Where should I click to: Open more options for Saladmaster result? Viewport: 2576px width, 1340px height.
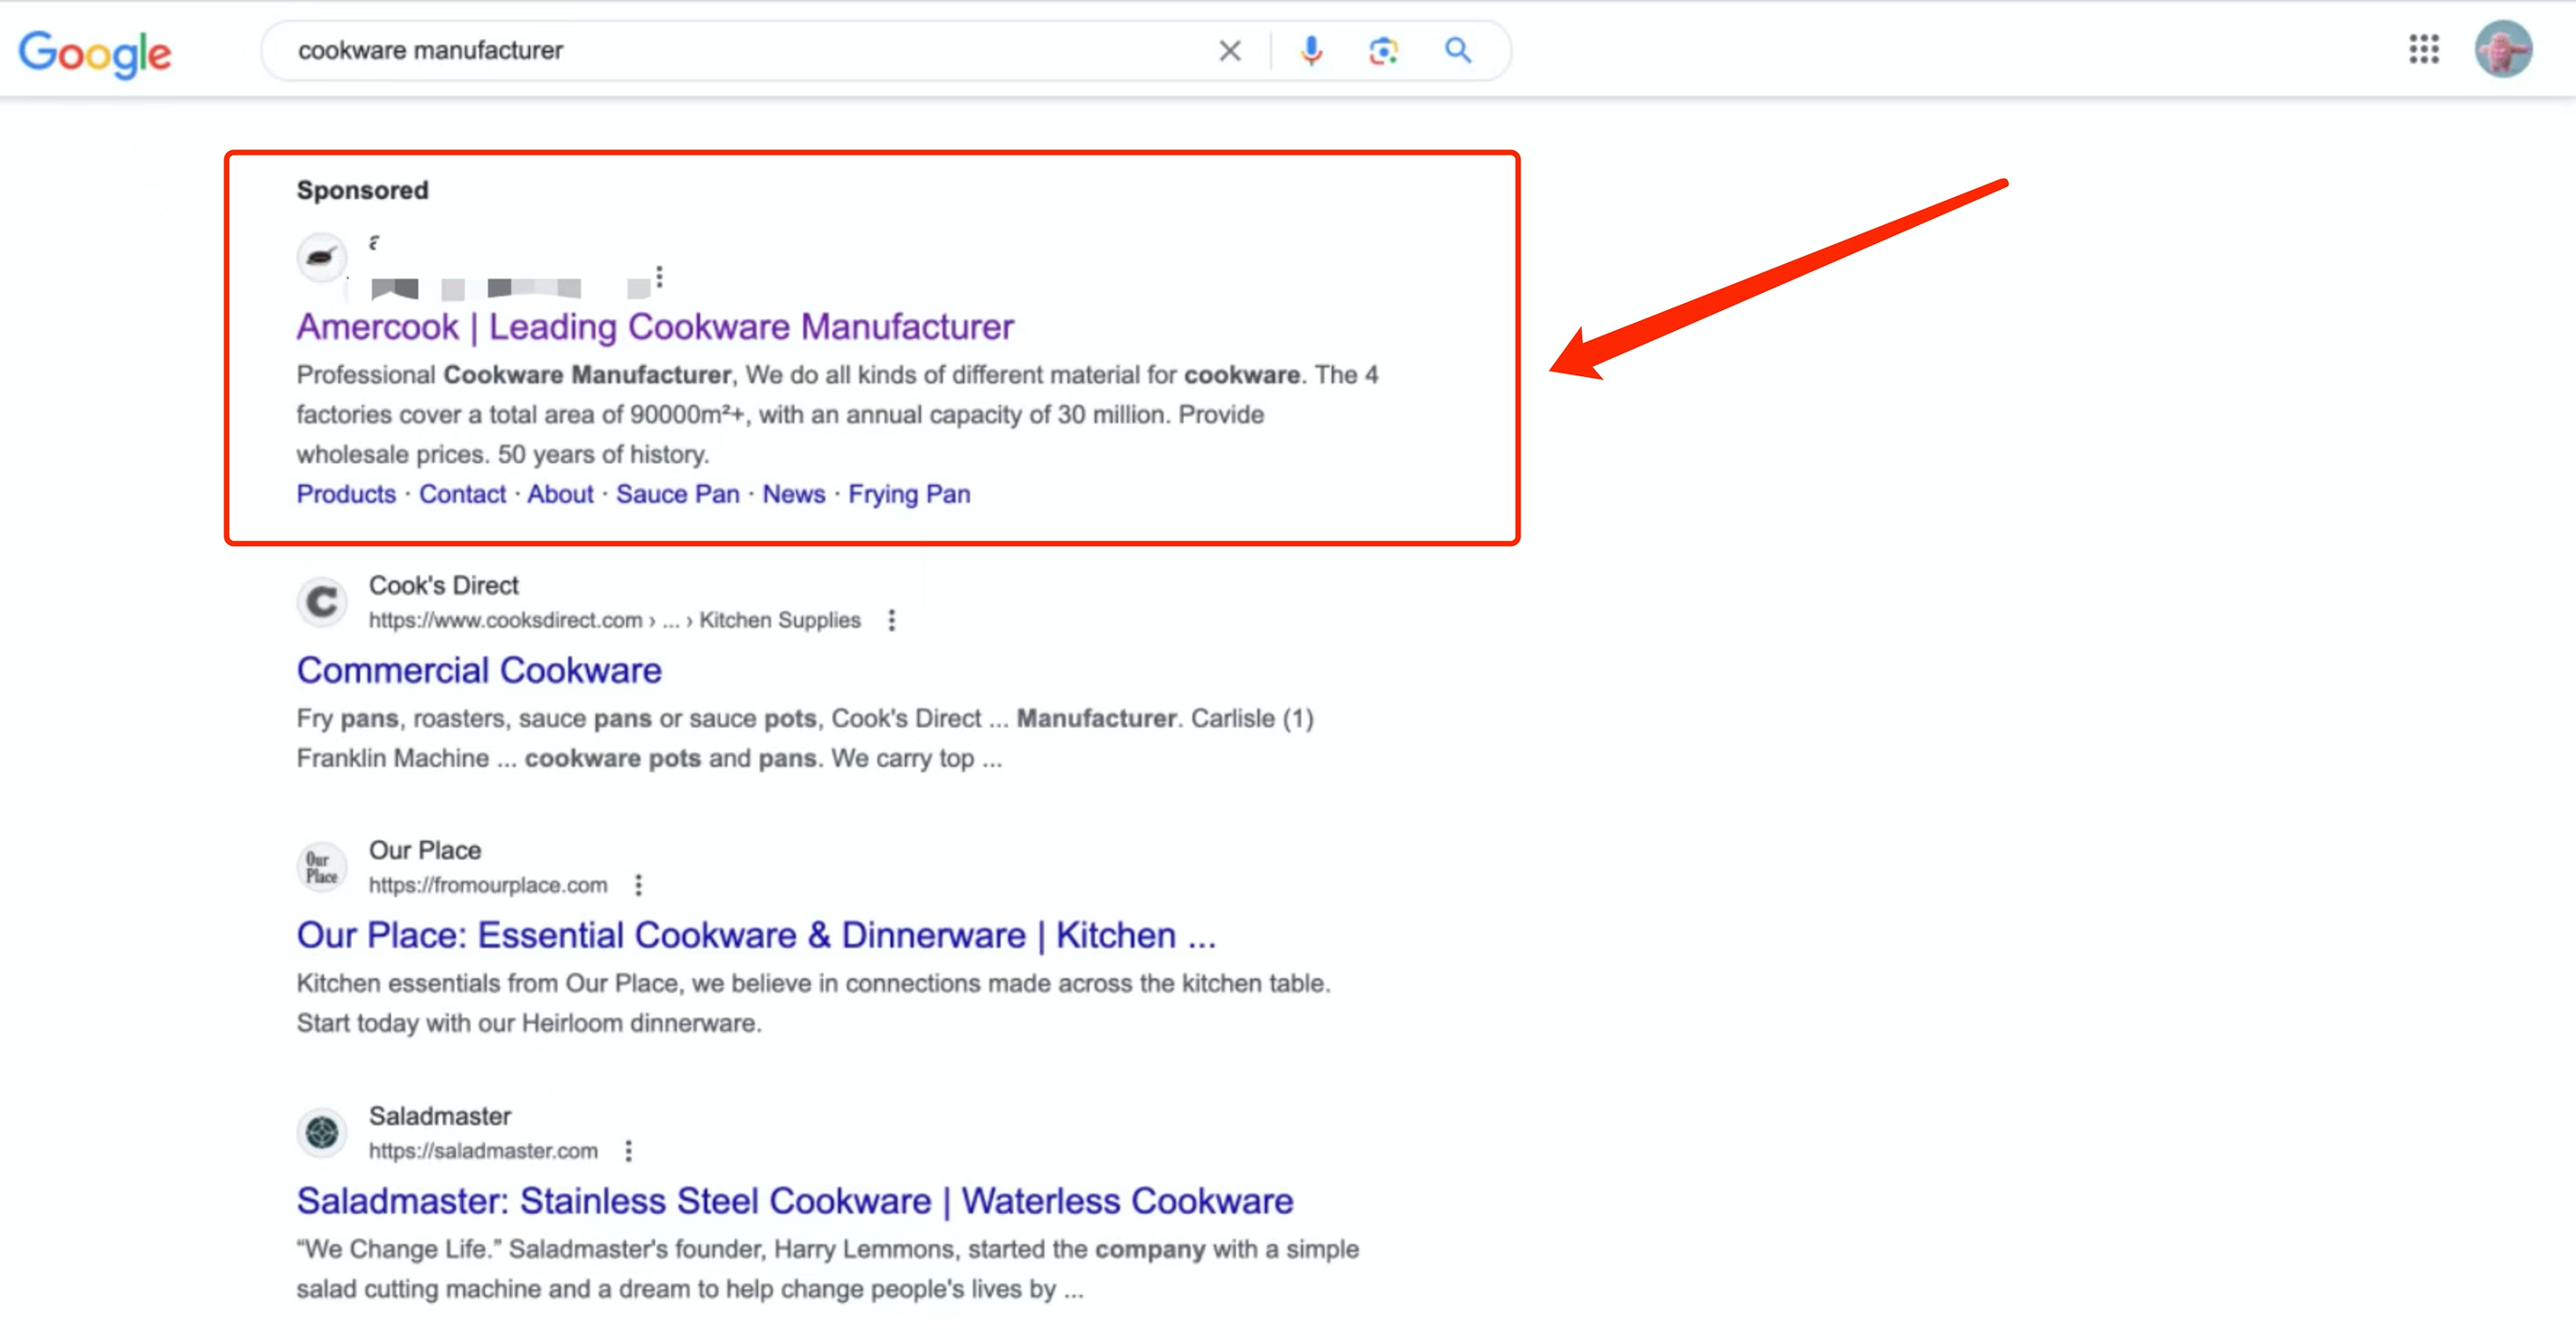click(x=628, y=1151)
